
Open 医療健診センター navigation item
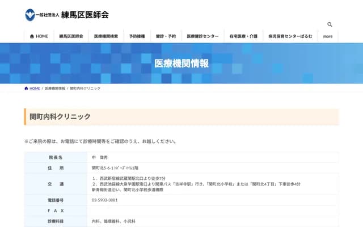click(203, 36)
